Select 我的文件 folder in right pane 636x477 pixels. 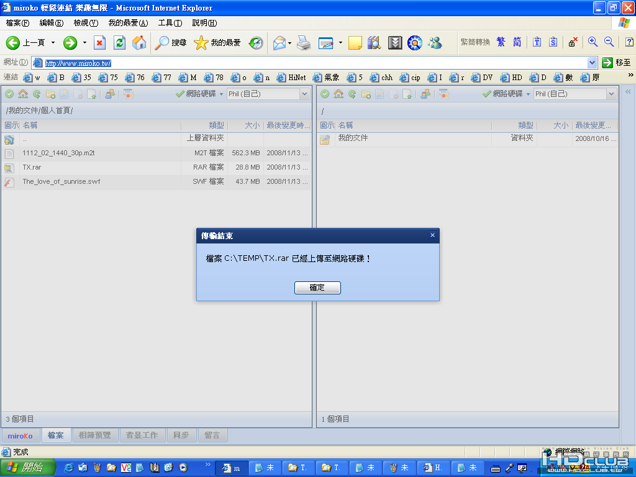click(x=468, y=139)
